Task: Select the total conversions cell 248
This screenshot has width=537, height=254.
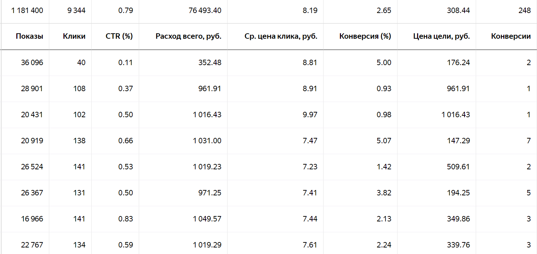Action: tap(525, 10)
